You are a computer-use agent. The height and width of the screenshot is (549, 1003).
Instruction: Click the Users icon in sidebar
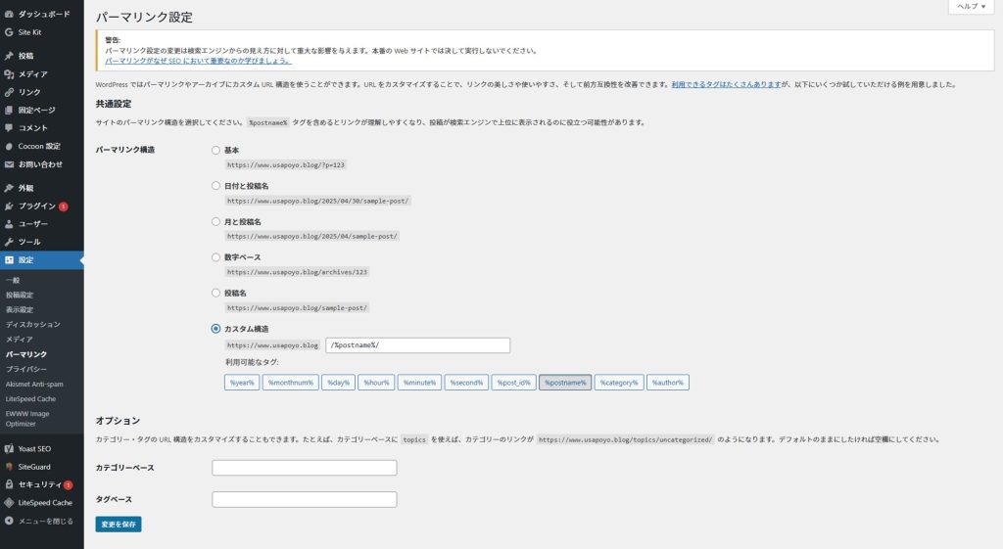(x=9, y=224)
